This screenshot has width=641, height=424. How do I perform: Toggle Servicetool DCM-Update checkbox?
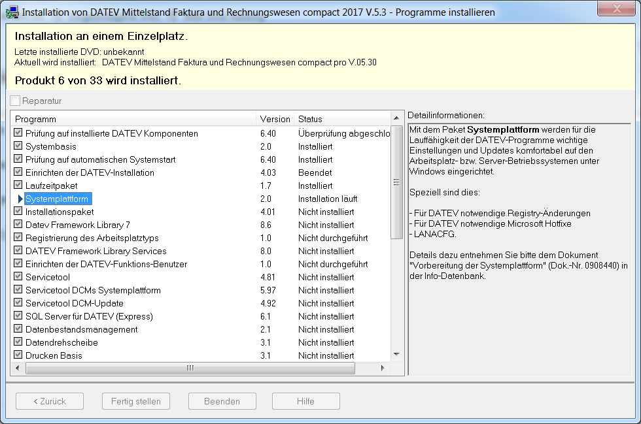click(x=18, y=302)
